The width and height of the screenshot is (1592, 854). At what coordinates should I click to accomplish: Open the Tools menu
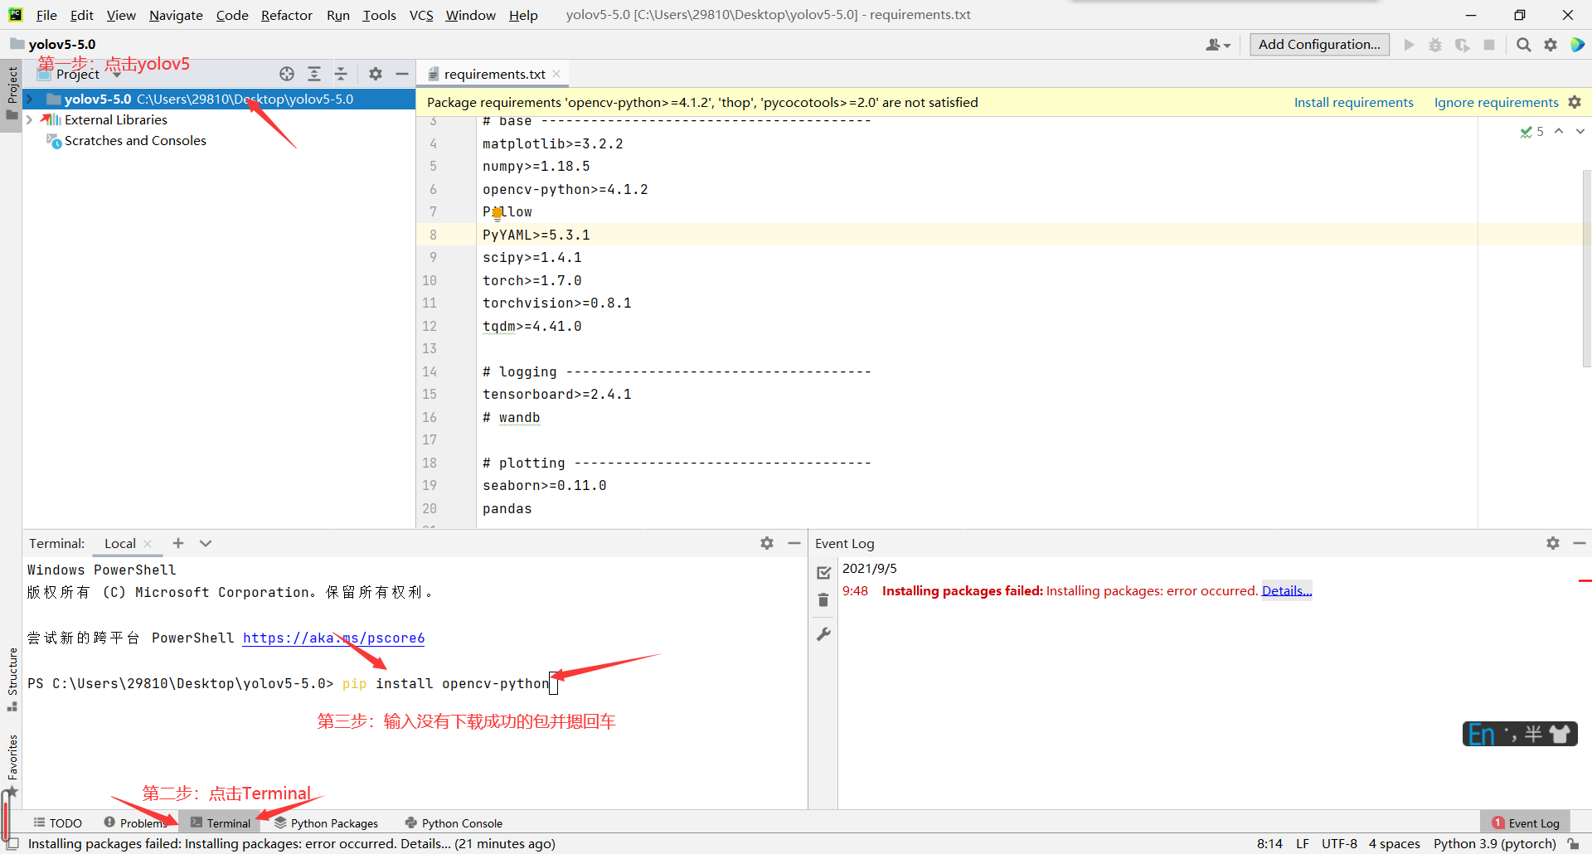coord(379,15)
